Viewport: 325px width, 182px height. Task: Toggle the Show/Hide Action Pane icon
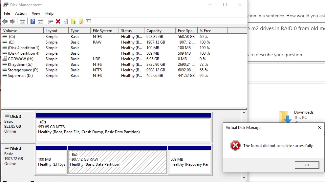(40, 21)
